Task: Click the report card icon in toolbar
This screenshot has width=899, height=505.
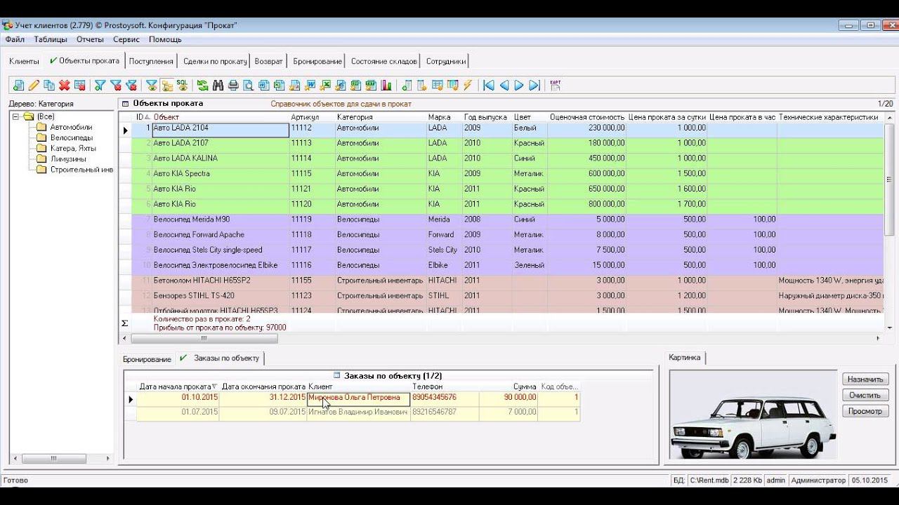Action: point(555,86)
